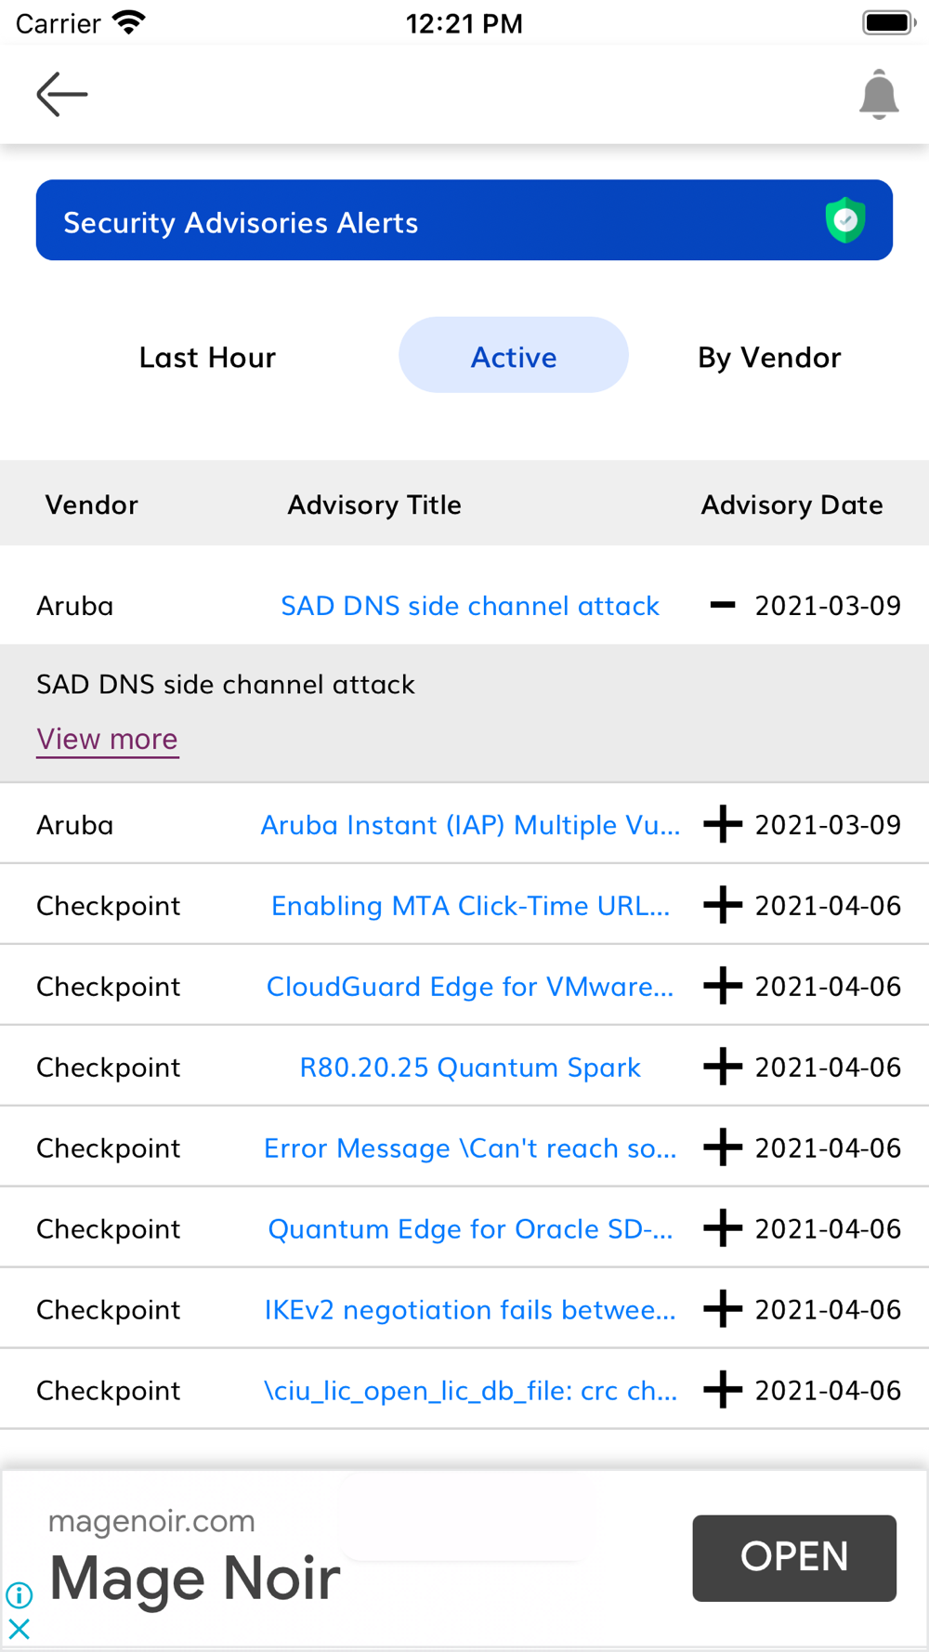Tap the back arrow icon
Viewport: 929px width, 1652px height.
coord(62,94)
